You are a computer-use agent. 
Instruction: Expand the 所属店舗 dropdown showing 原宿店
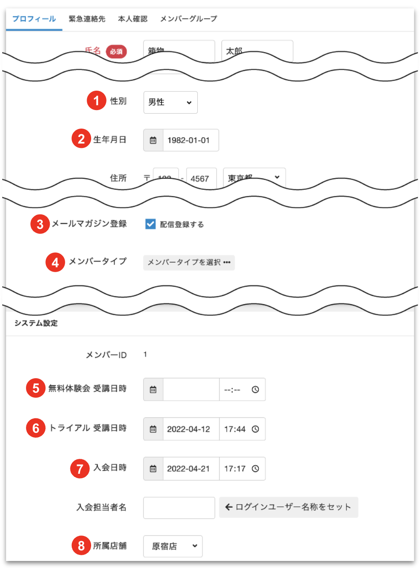click(x=173, y=546)
